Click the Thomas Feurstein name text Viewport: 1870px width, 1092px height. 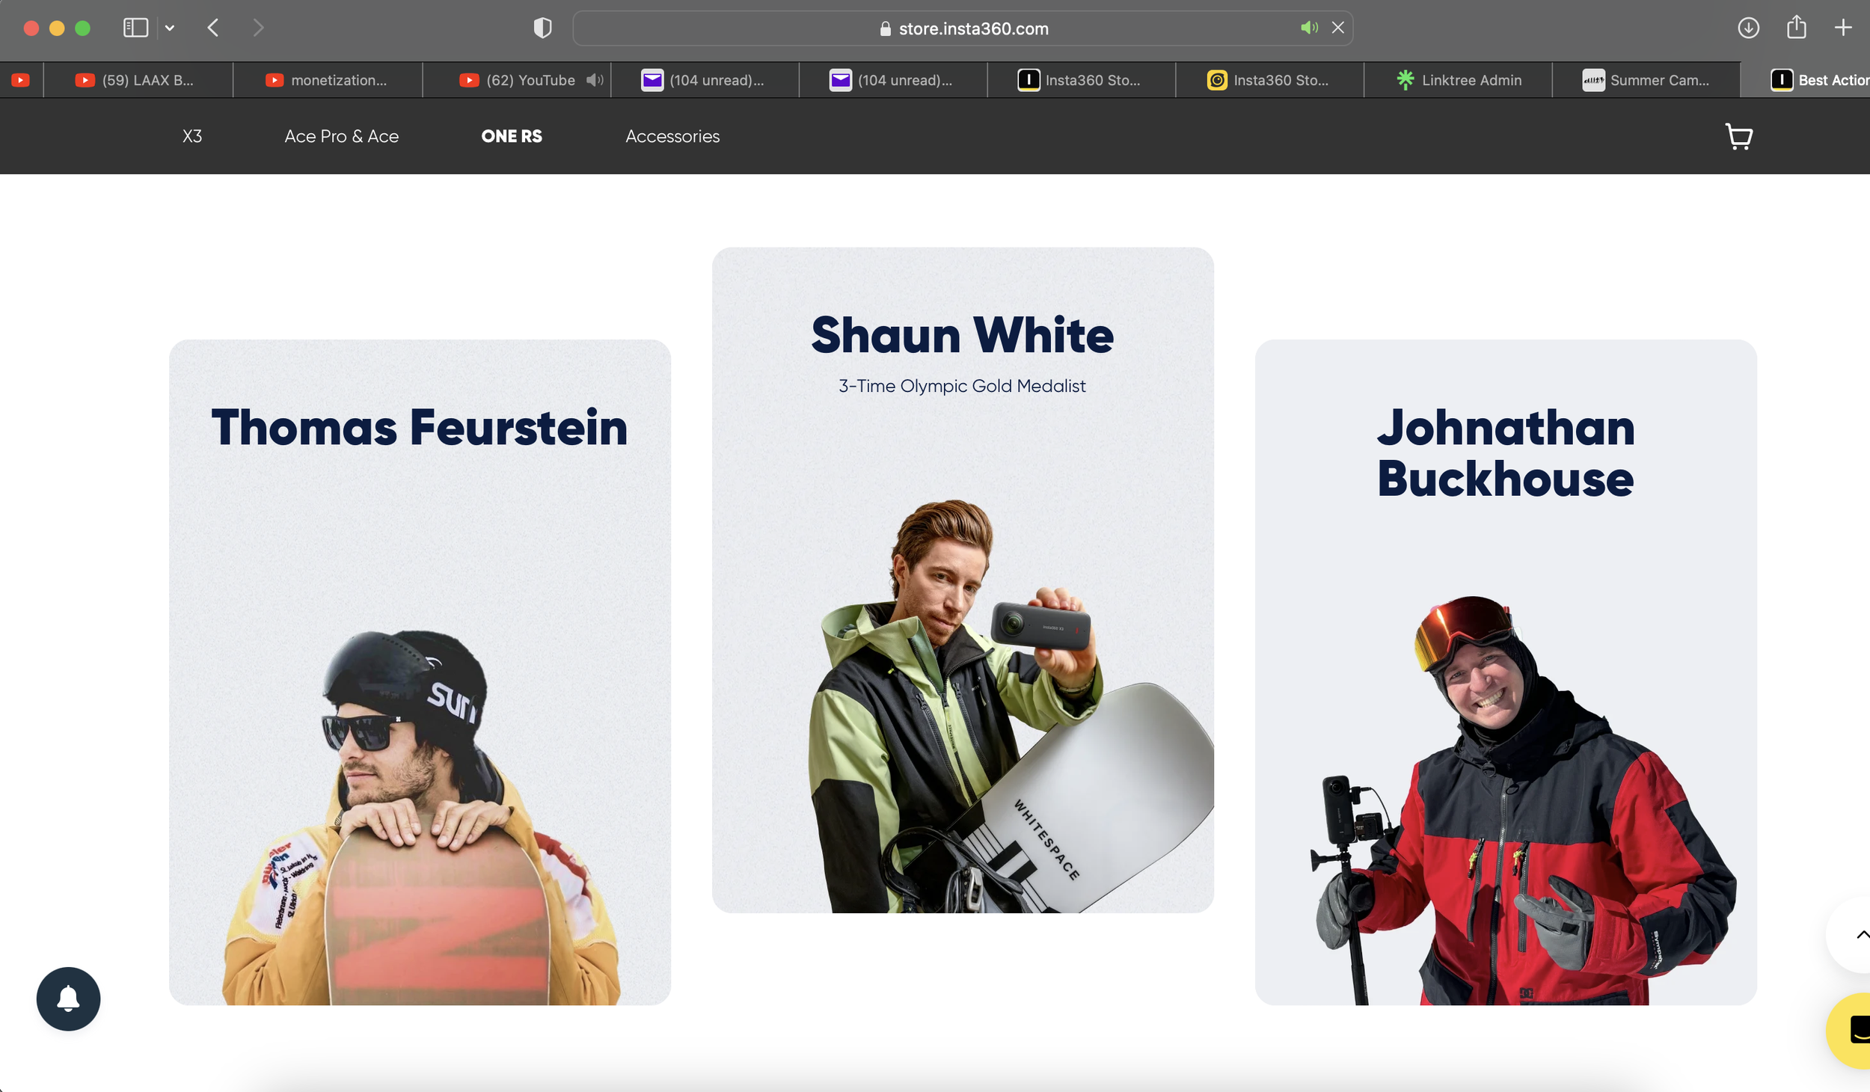pos(420,428)
